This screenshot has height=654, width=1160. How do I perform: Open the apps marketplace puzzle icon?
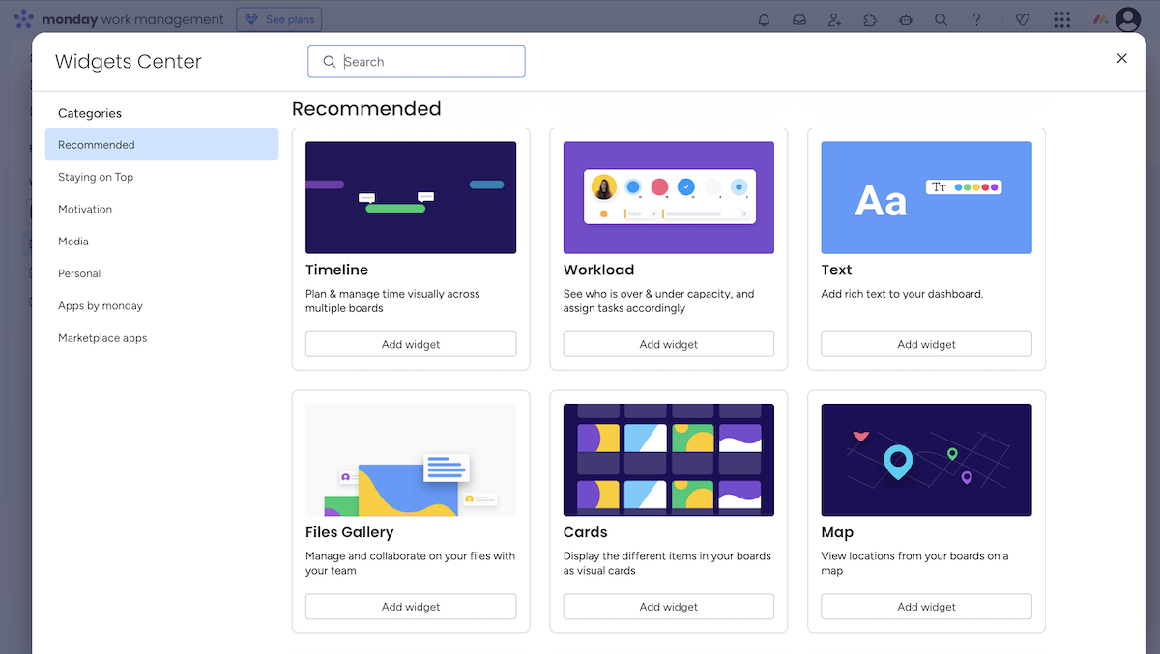[x=870, y=18]
